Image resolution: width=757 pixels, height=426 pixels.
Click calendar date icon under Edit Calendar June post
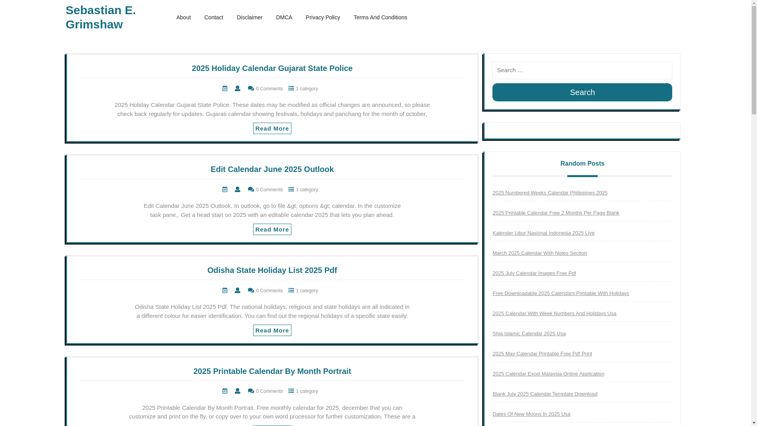[225, 189]
